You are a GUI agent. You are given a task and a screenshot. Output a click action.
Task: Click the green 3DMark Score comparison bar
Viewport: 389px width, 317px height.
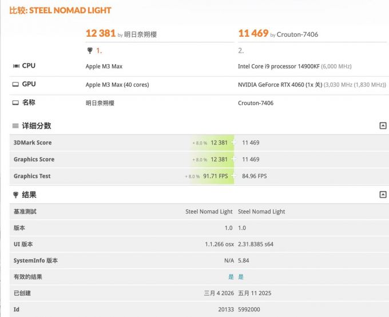point(213,143)
